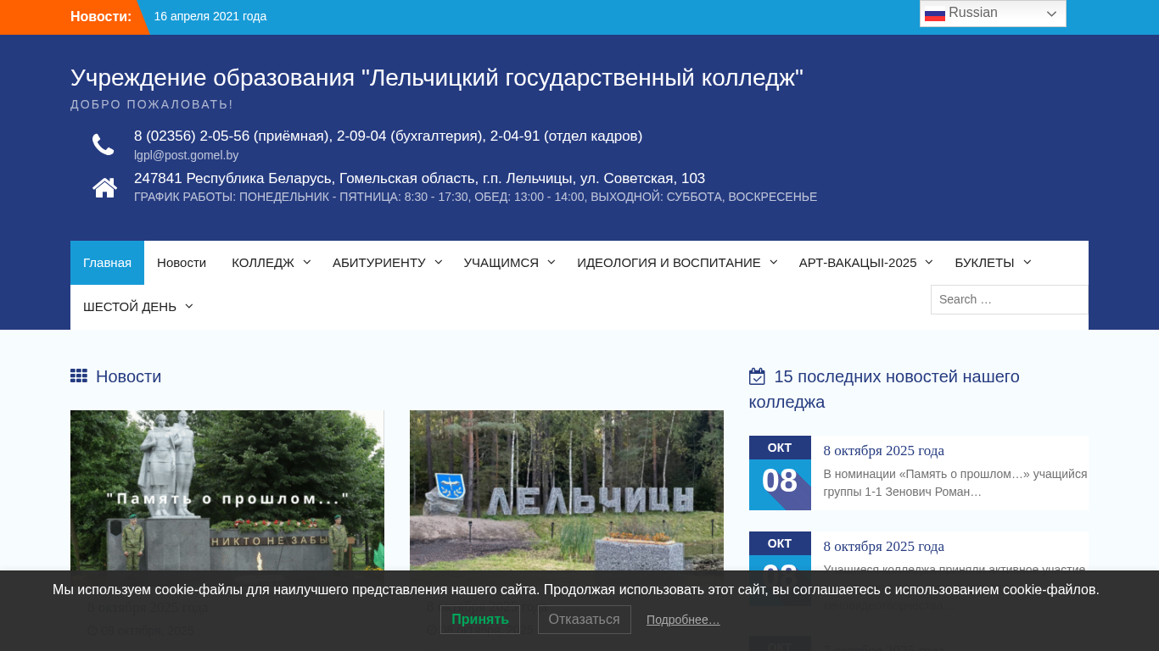1159x651 pixels.
Task: Select the Главная menu tab
Action: 107,263
